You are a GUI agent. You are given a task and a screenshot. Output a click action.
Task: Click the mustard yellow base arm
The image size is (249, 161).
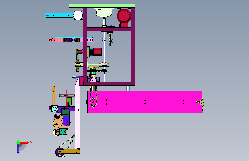(69, 151)
